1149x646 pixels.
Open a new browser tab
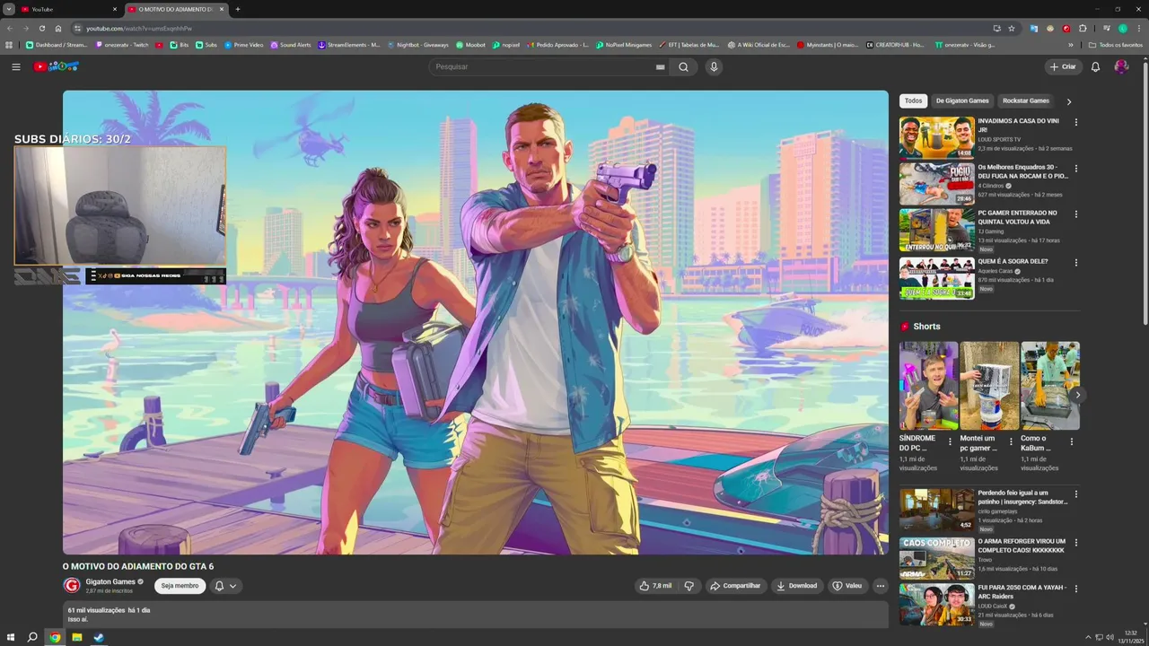[x=238, y=9]
